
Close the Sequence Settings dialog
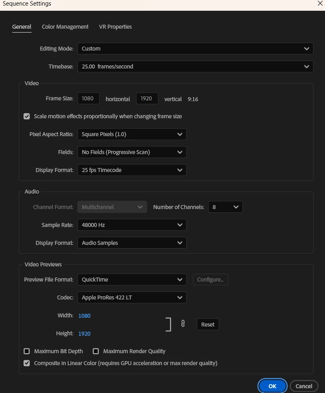tap(320, 3)
